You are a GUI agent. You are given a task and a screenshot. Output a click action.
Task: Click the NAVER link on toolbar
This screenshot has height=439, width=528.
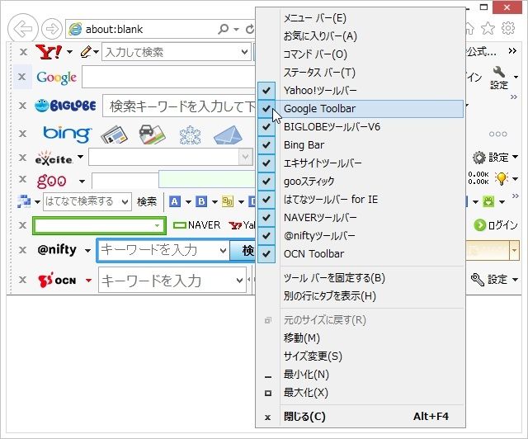196,224
